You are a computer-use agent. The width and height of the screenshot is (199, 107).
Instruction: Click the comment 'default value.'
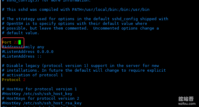click(x=23, y=33)
